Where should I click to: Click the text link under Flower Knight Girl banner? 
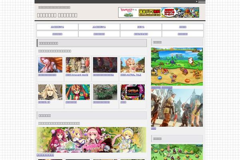45,155
